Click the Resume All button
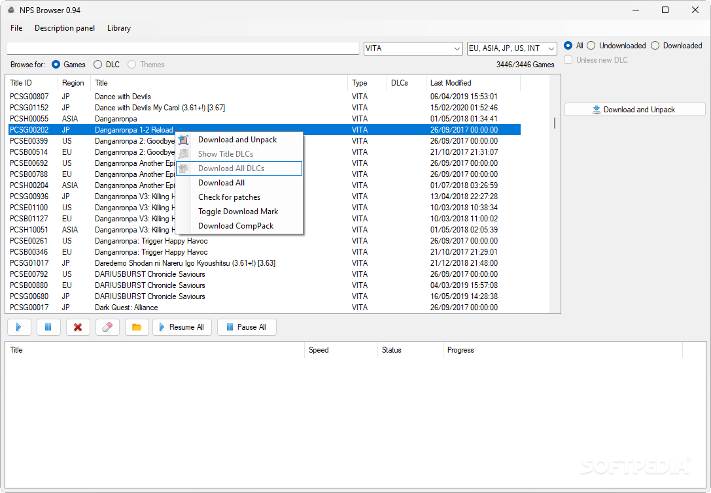The height and width of the screenshot is (493, 711). click(182, 327)
